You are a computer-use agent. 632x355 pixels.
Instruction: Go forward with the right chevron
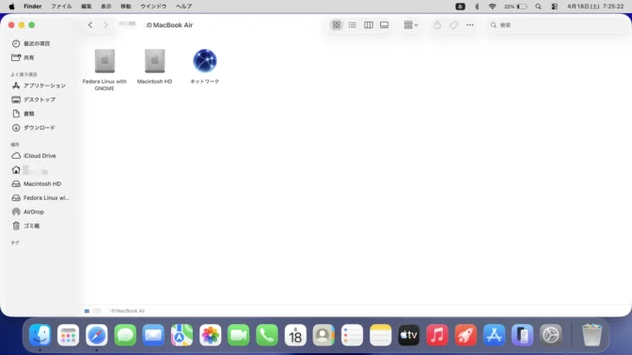[x=105, y=25]
